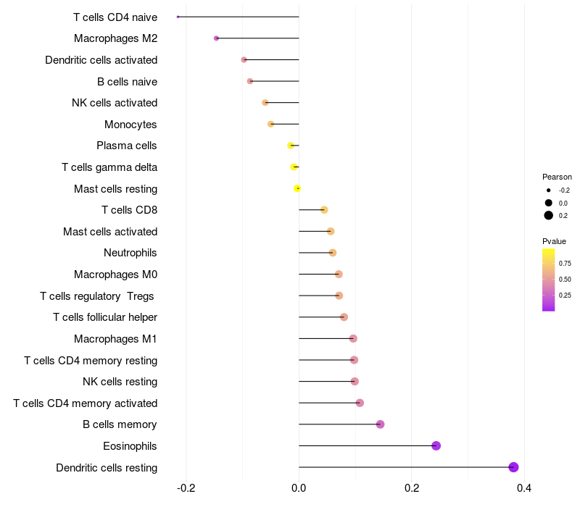Select the Mast cells resting yellow dot
580x507 pixels.
[297, 188]
